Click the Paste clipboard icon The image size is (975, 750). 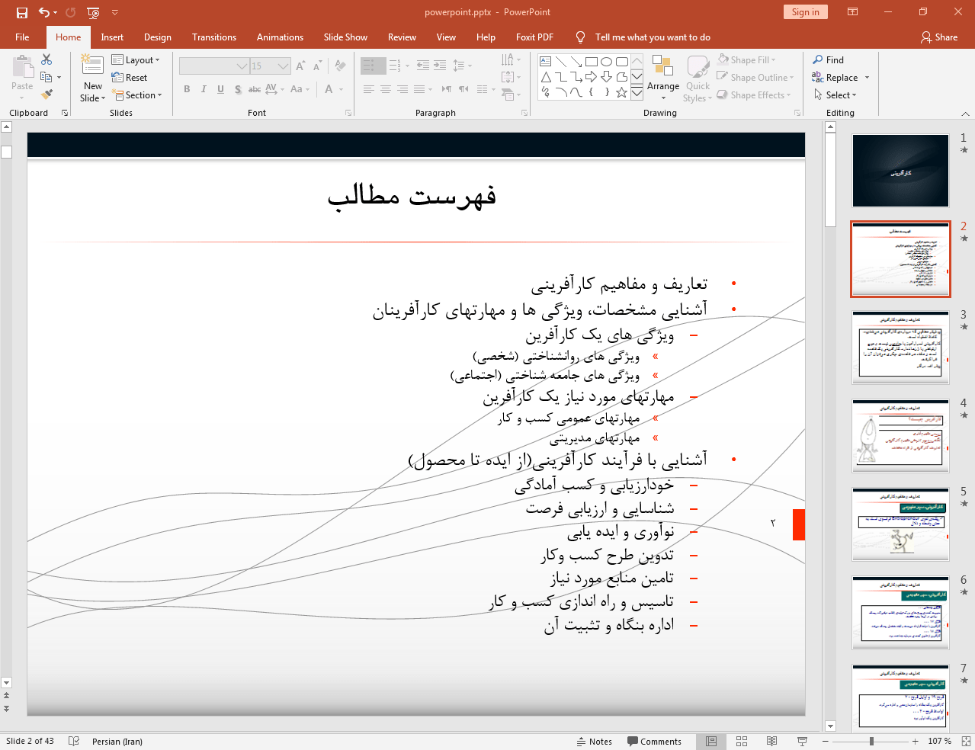pos(22,67)
